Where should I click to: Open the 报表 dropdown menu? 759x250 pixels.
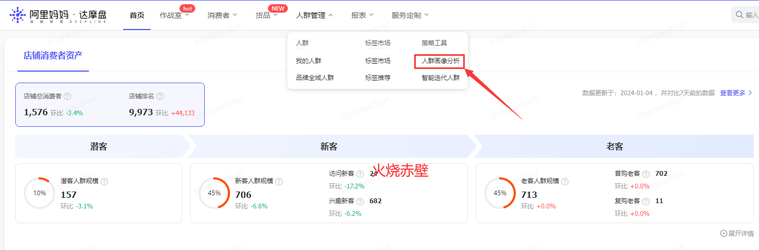tap(362, 15)
